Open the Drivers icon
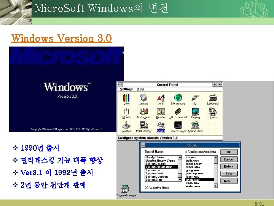The width and height of the screenshot is (274, 206). [x=213, y=113]
